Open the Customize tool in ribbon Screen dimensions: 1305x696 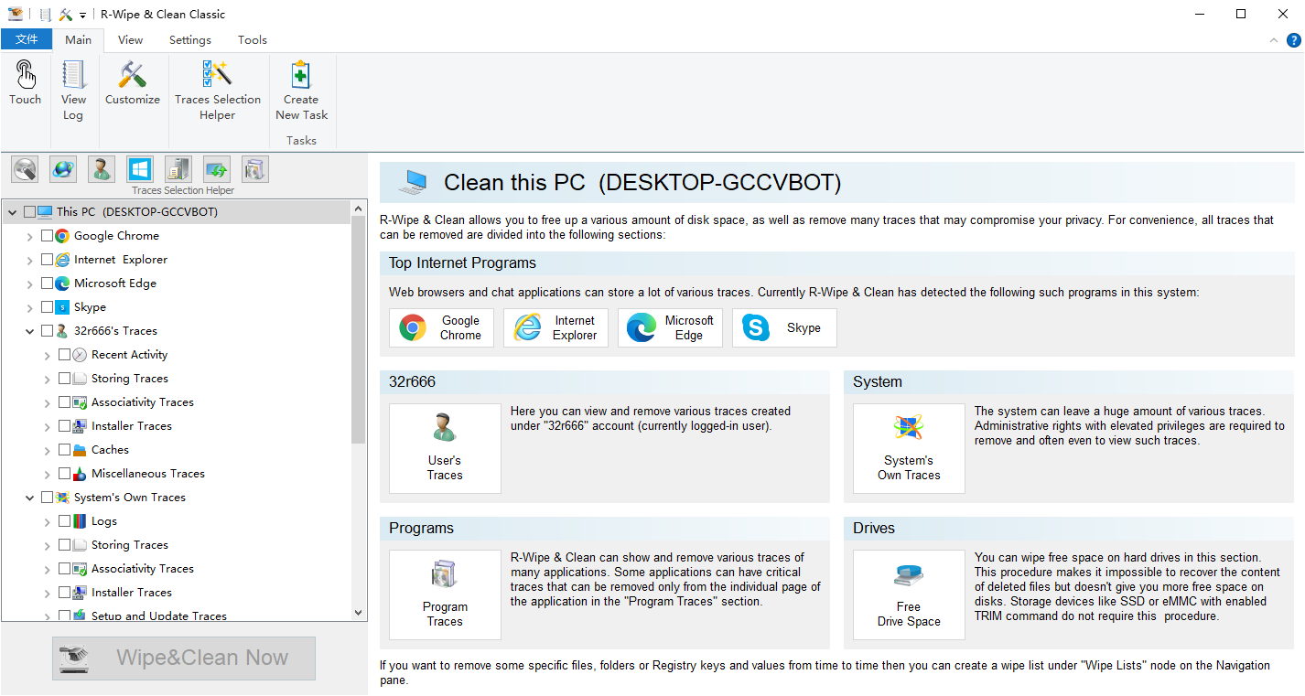[133, 84]
